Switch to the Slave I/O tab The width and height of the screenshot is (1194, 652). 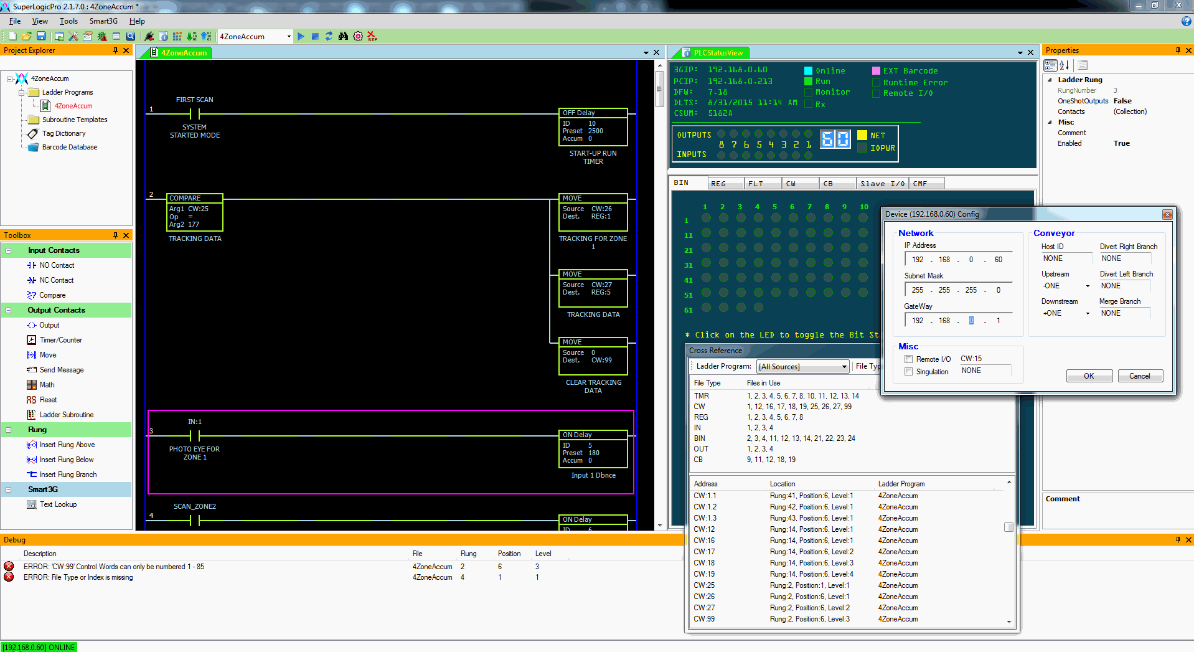click(x=882, y=183)
